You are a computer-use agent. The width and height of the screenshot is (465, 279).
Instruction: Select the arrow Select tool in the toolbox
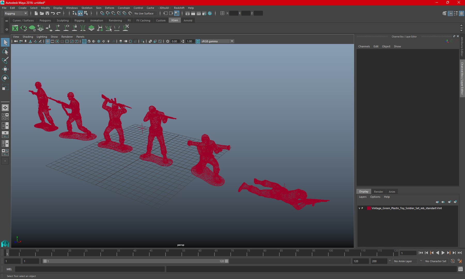[x=5, y=42]
